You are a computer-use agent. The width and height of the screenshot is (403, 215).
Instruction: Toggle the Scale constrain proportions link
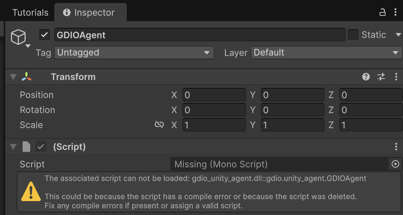(159, 125)
